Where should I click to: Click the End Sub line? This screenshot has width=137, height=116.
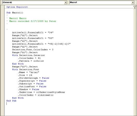(x=11, y=101)
